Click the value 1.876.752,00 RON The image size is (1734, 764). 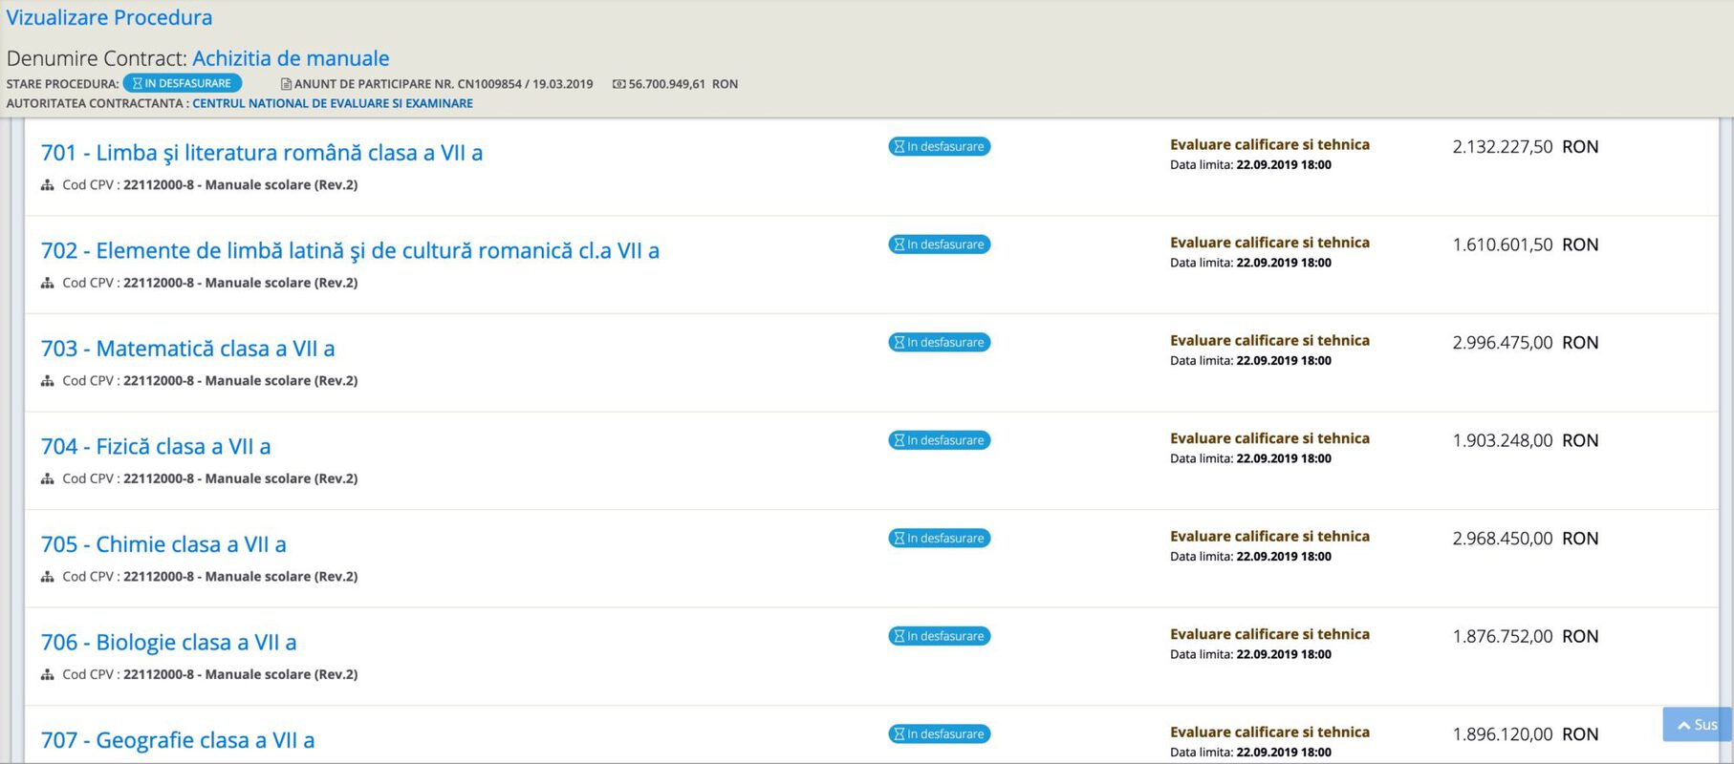coord(1526,636)
